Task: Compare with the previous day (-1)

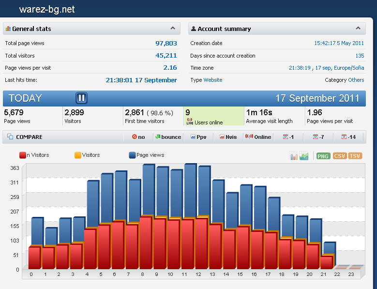Action: pos(288,137)
